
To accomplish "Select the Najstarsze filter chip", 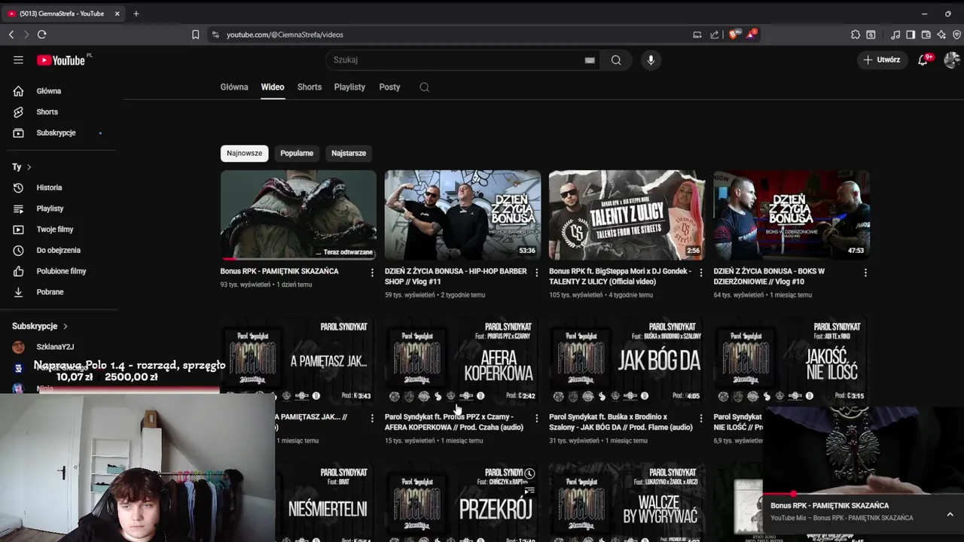I will point(349,154).
